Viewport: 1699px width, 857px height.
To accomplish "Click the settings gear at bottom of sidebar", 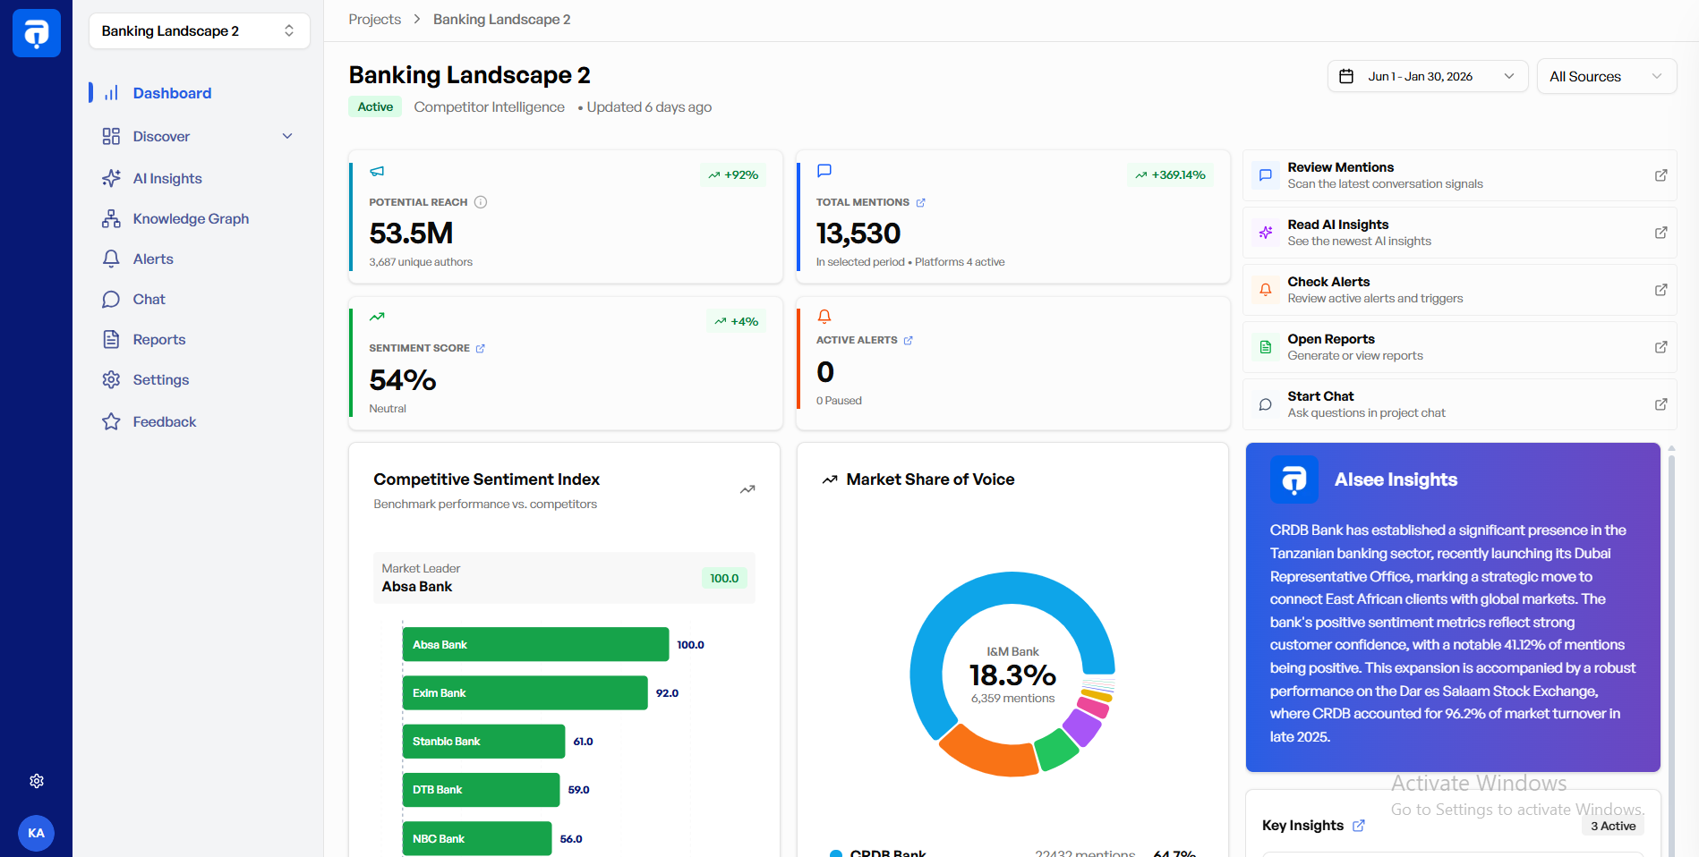I will (37, 781).
